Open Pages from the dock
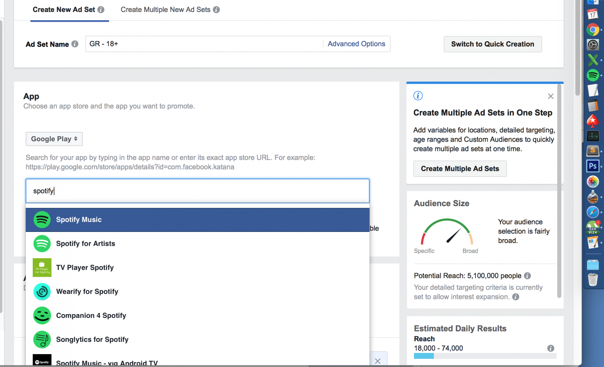 [x=593, y=243]
